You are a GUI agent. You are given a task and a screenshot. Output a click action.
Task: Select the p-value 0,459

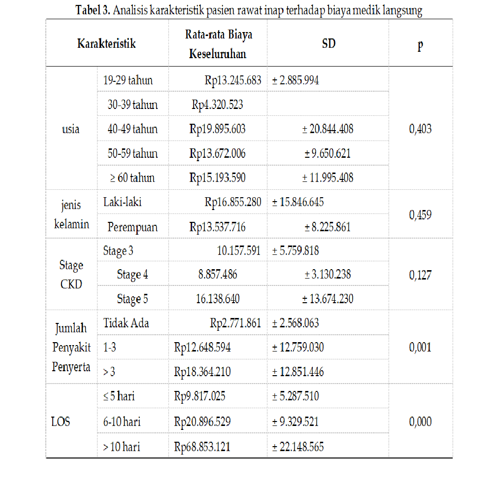click(x=421, y=215)
